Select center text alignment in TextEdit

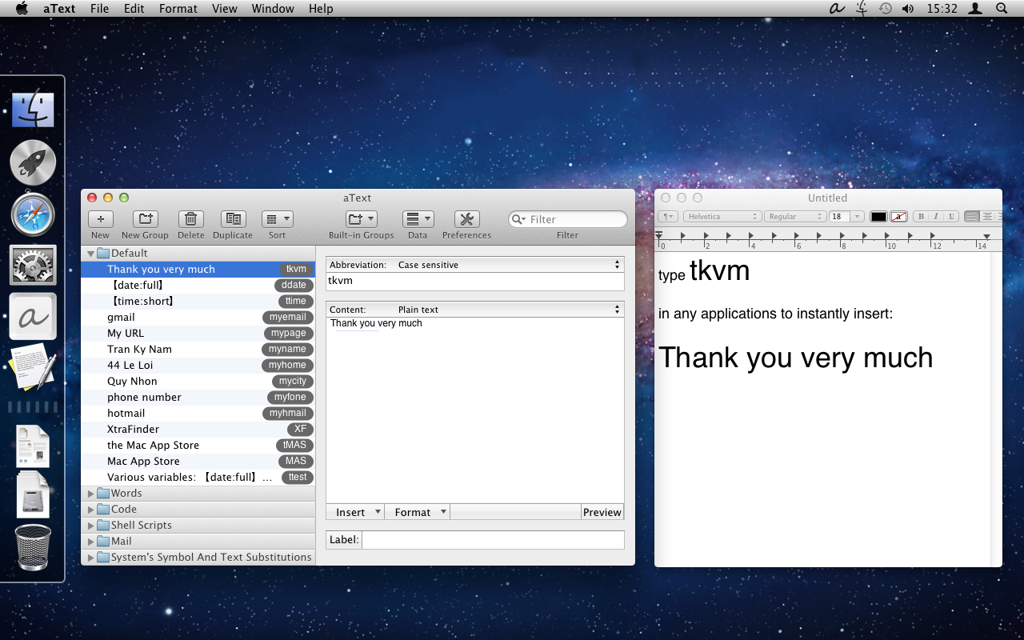(x=987, y=217)
